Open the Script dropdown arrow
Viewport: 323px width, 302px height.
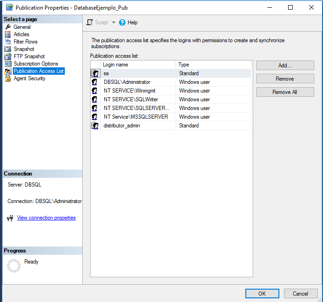tap(113, 22)
